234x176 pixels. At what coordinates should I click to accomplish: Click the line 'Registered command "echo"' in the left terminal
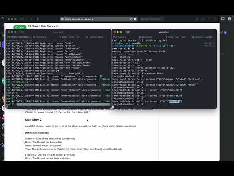pos(39,51)
